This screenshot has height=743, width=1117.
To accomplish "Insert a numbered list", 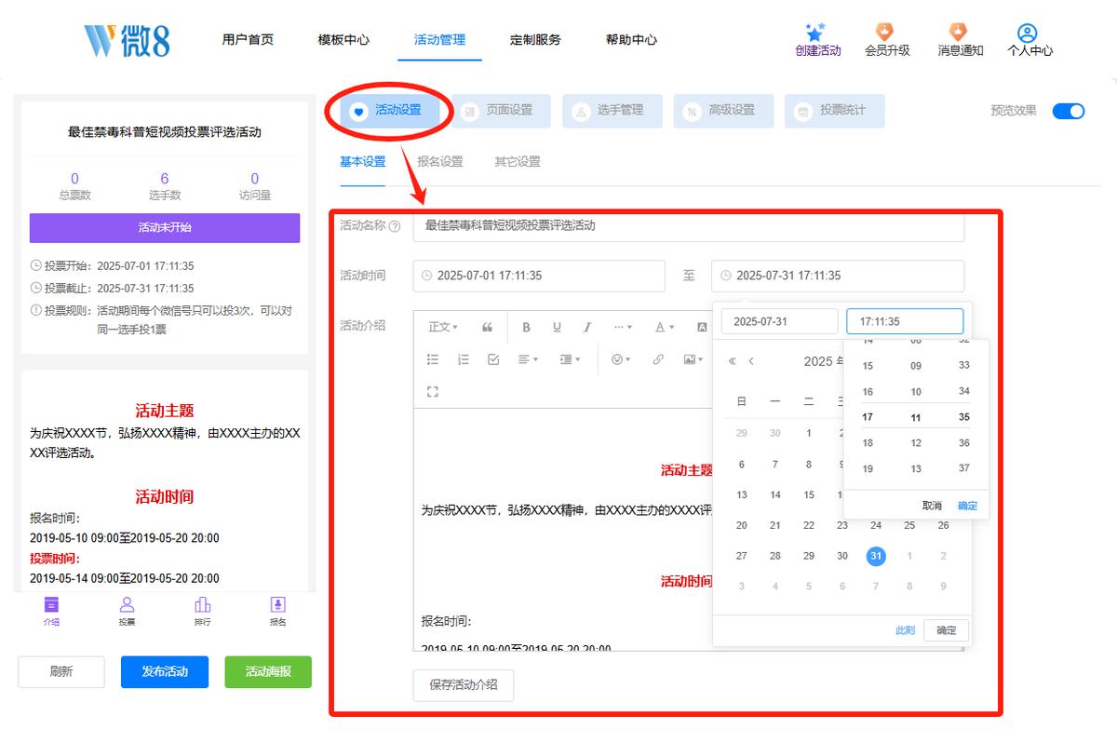I will click(x=464, y=359).
